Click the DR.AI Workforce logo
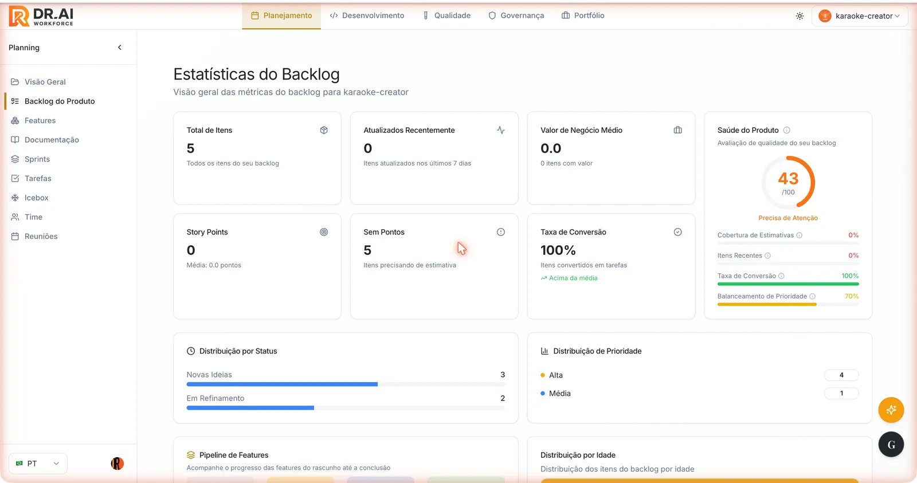Screen dimensions: 917x483 (x=41, y=16)
